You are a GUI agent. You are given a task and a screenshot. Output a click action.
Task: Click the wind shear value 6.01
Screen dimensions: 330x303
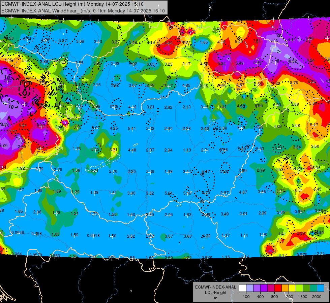pos(299,190)
